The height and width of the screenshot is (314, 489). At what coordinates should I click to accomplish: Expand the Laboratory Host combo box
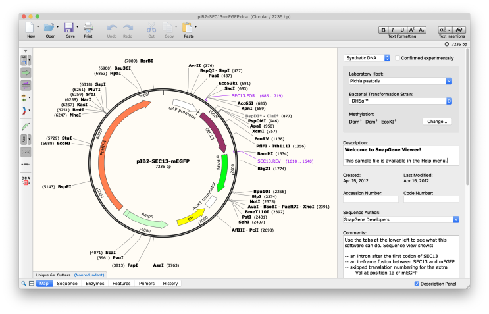[x=449, y=81]
